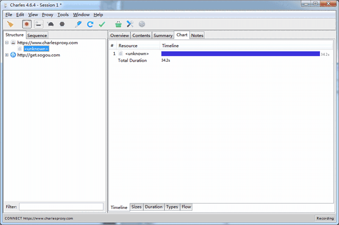Open the Help menu

tap(98, 15)
